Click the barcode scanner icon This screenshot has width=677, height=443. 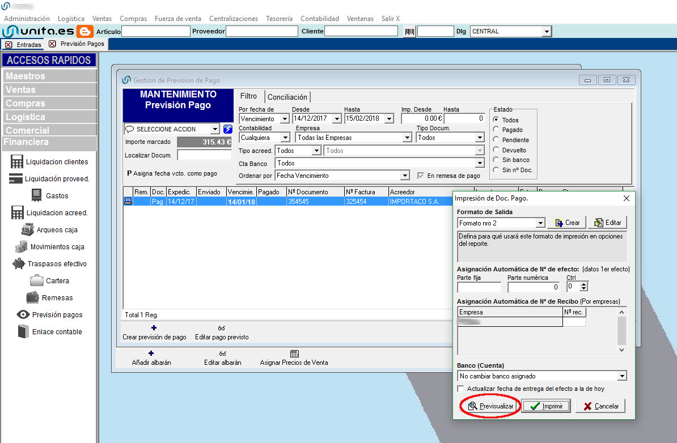click(x=409, y=32)
